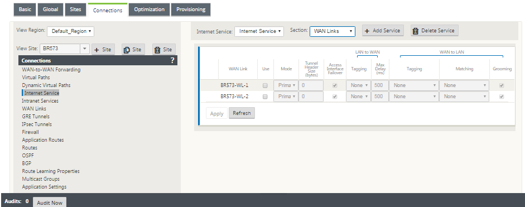This screenshot has height=207, width=525.
Task: Click Tunnel Header Size field for BR573-WL-1
Action: [x=311, y=85]
